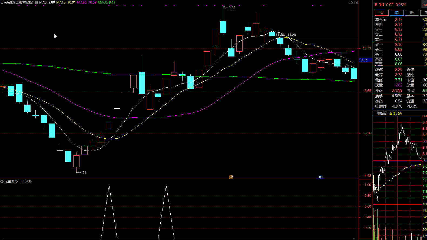Click the TT: 0.00 indicator value
The image size is (427, 240).
pos(25,181)
